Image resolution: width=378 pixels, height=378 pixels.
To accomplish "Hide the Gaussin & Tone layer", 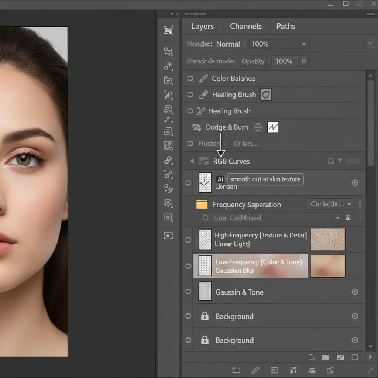I will pyautogui.click(x=188, y=292).
